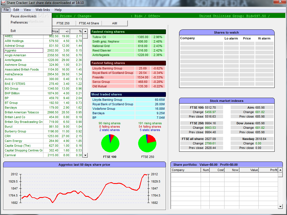Click share list scroll up arrow
The height and width of the screenshot is (215, 287).
pyautogui.click(x=85, y=31)
